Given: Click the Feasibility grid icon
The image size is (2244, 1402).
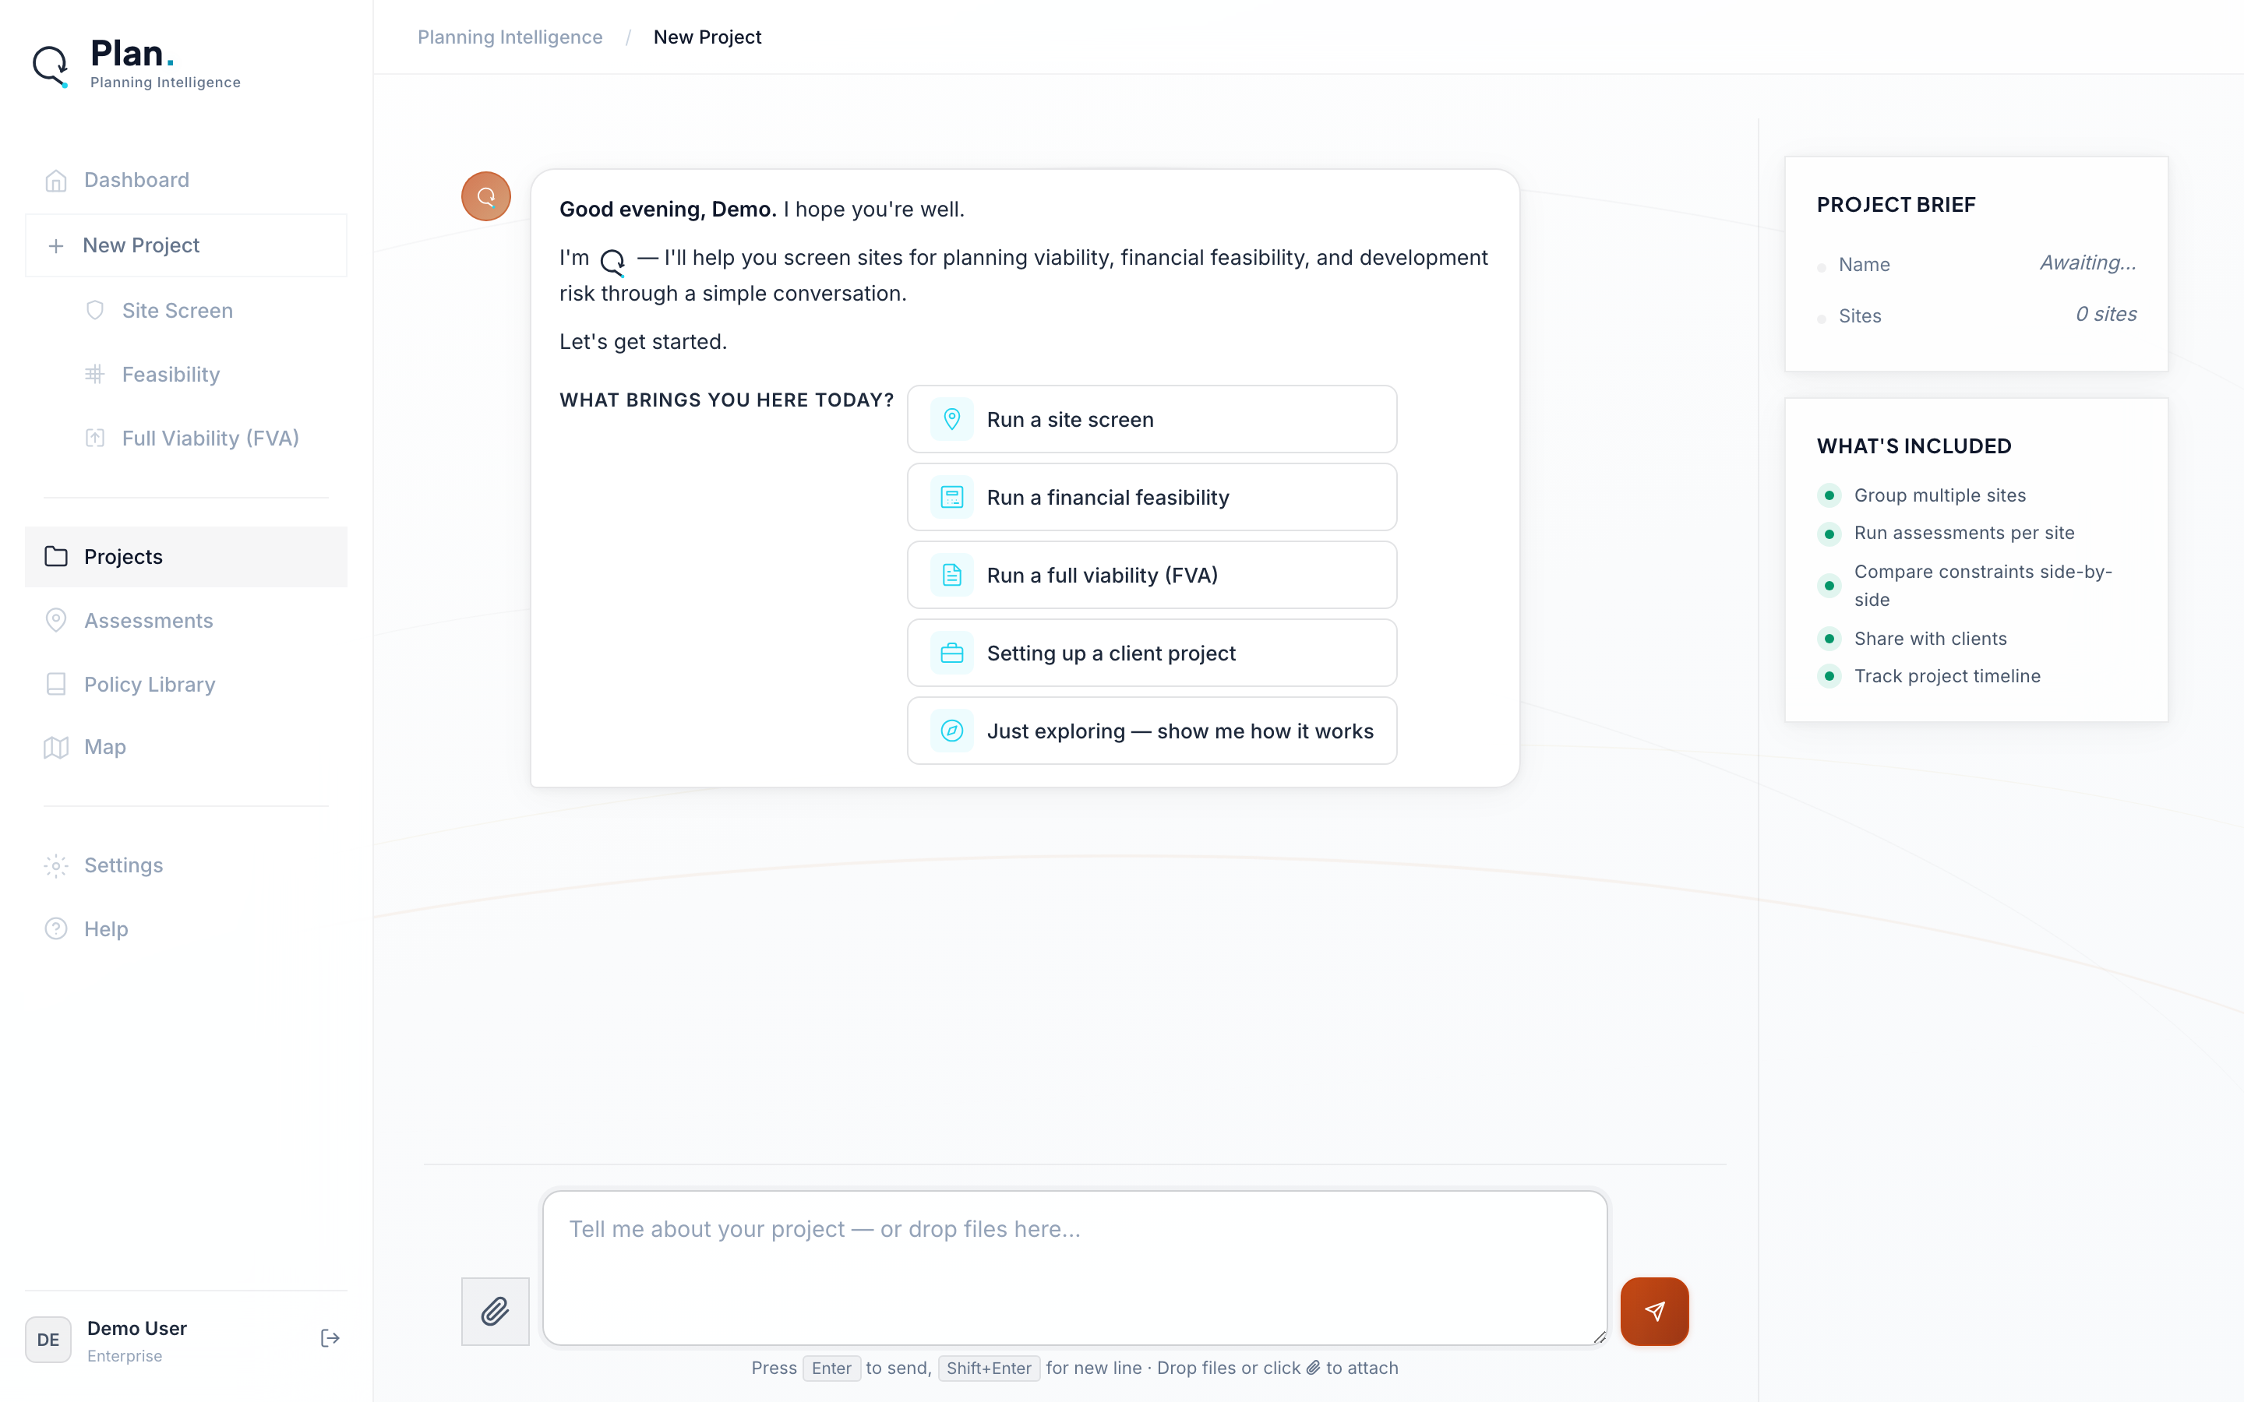Looking at the screenshot, I should [94, 374].
